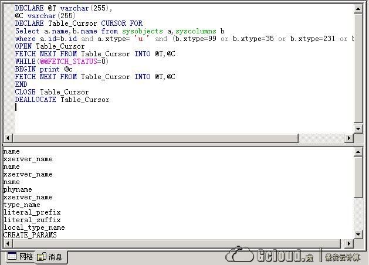This screenshot has height=265, width=369.
Task: Click the results pane scroll down arrow
Action: coord(358,235)
